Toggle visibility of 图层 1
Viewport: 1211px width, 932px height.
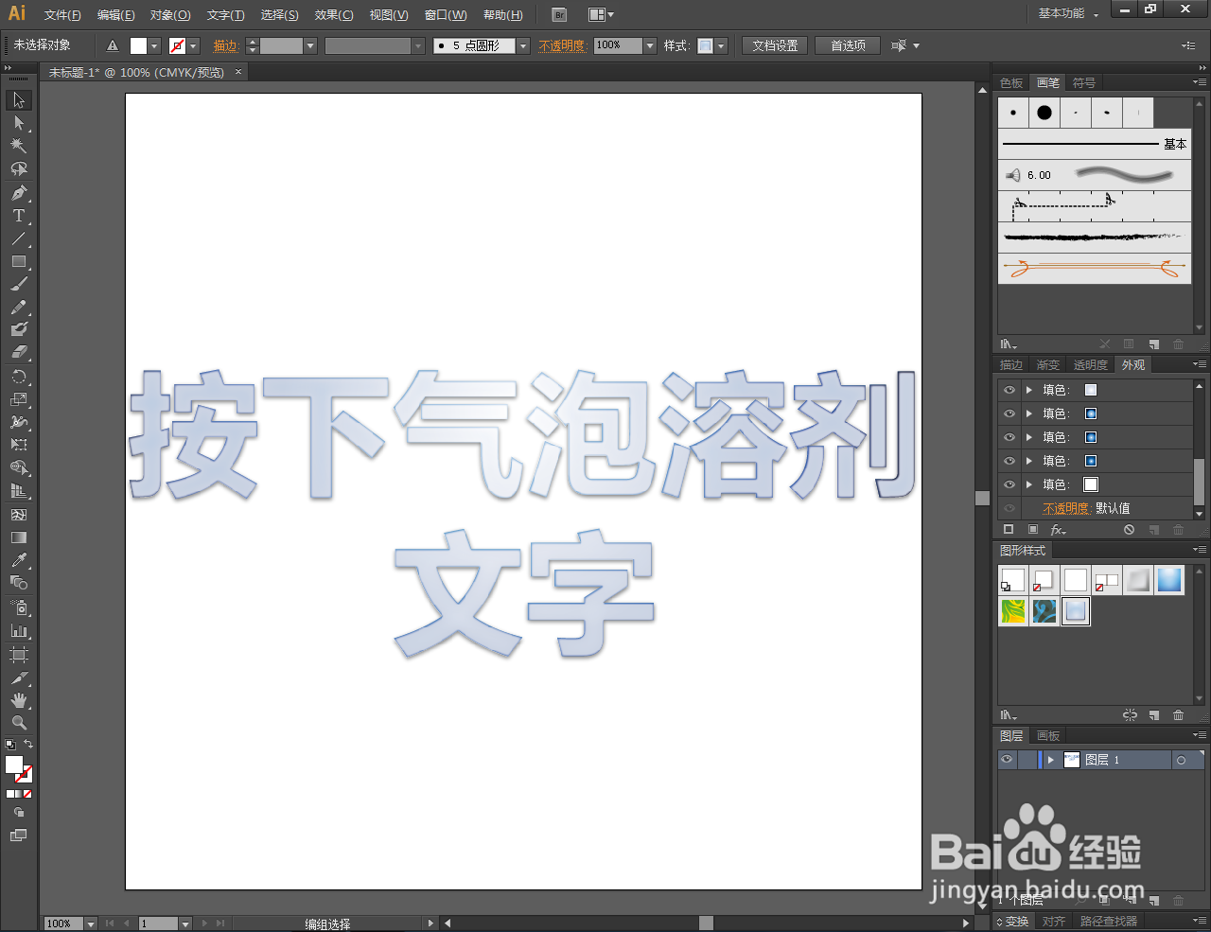tap(1007, 759)
